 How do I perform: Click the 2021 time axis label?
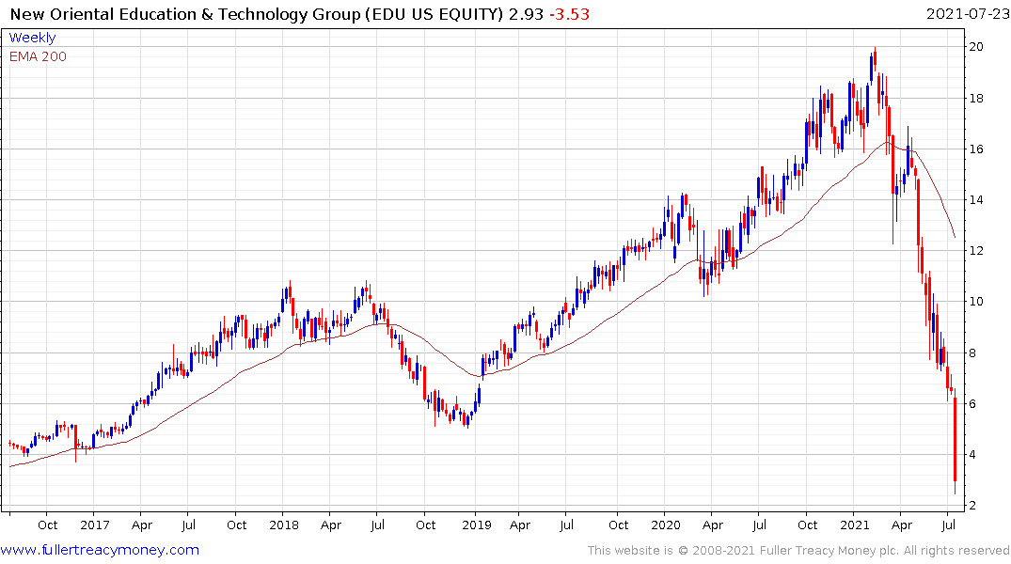[854, 525]
